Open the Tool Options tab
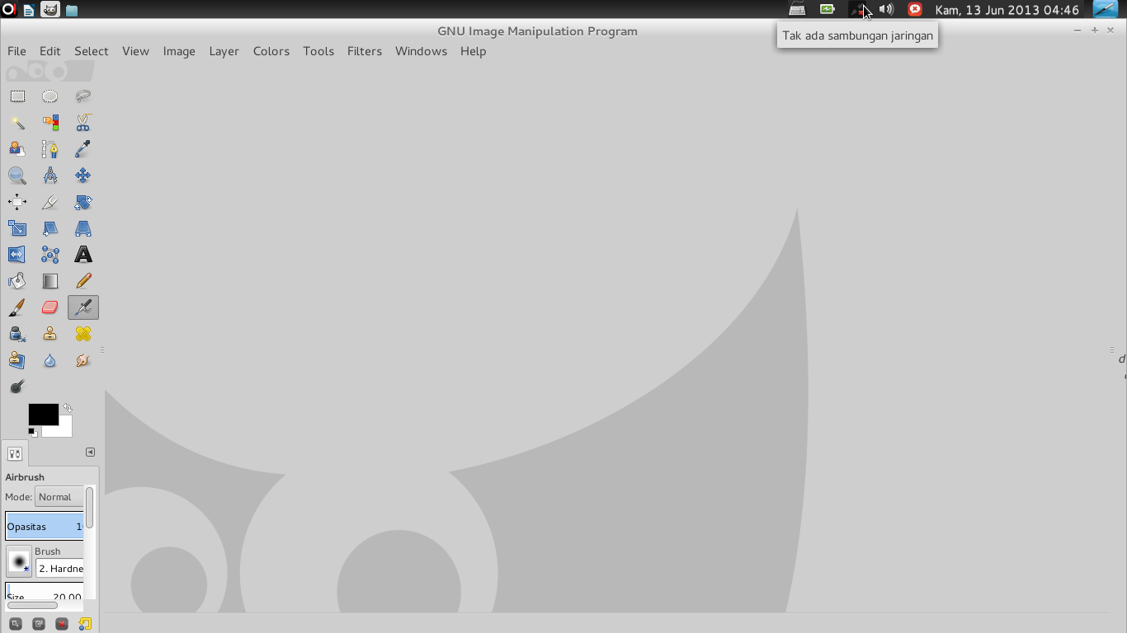This screenshot has width=1127, height=633. point(14,453)
